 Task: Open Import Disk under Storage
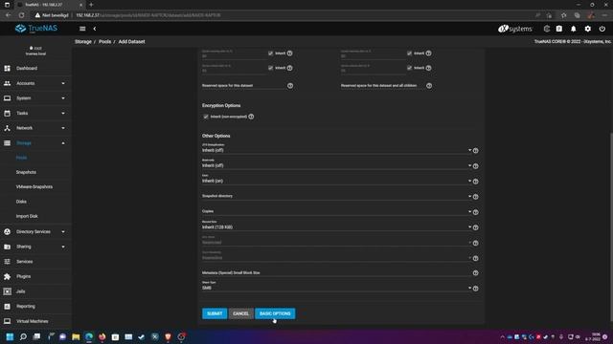point(27,216)
